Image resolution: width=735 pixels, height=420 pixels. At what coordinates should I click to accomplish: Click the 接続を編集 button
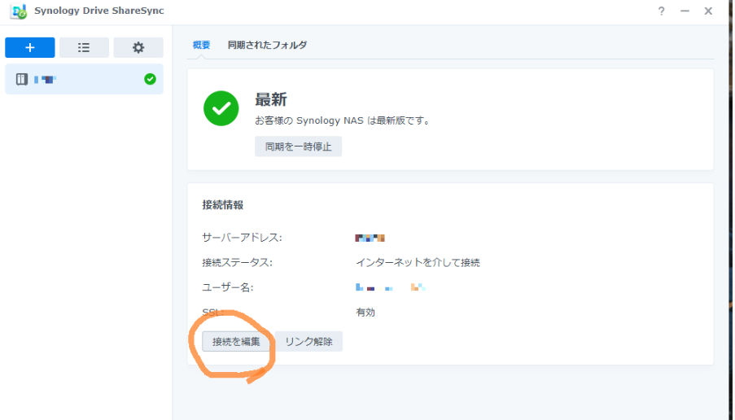[236, 341]
